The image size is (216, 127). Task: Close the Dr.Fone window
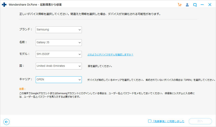click(x=210, y=5)
